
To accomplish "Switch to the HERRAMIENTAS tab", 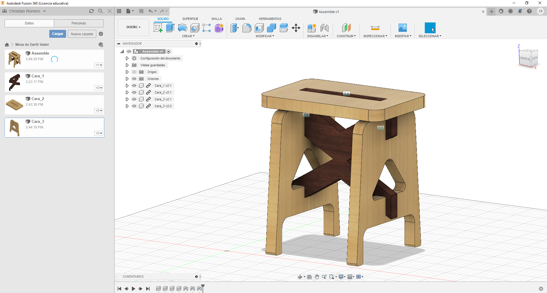I will [x=270, y=19].
